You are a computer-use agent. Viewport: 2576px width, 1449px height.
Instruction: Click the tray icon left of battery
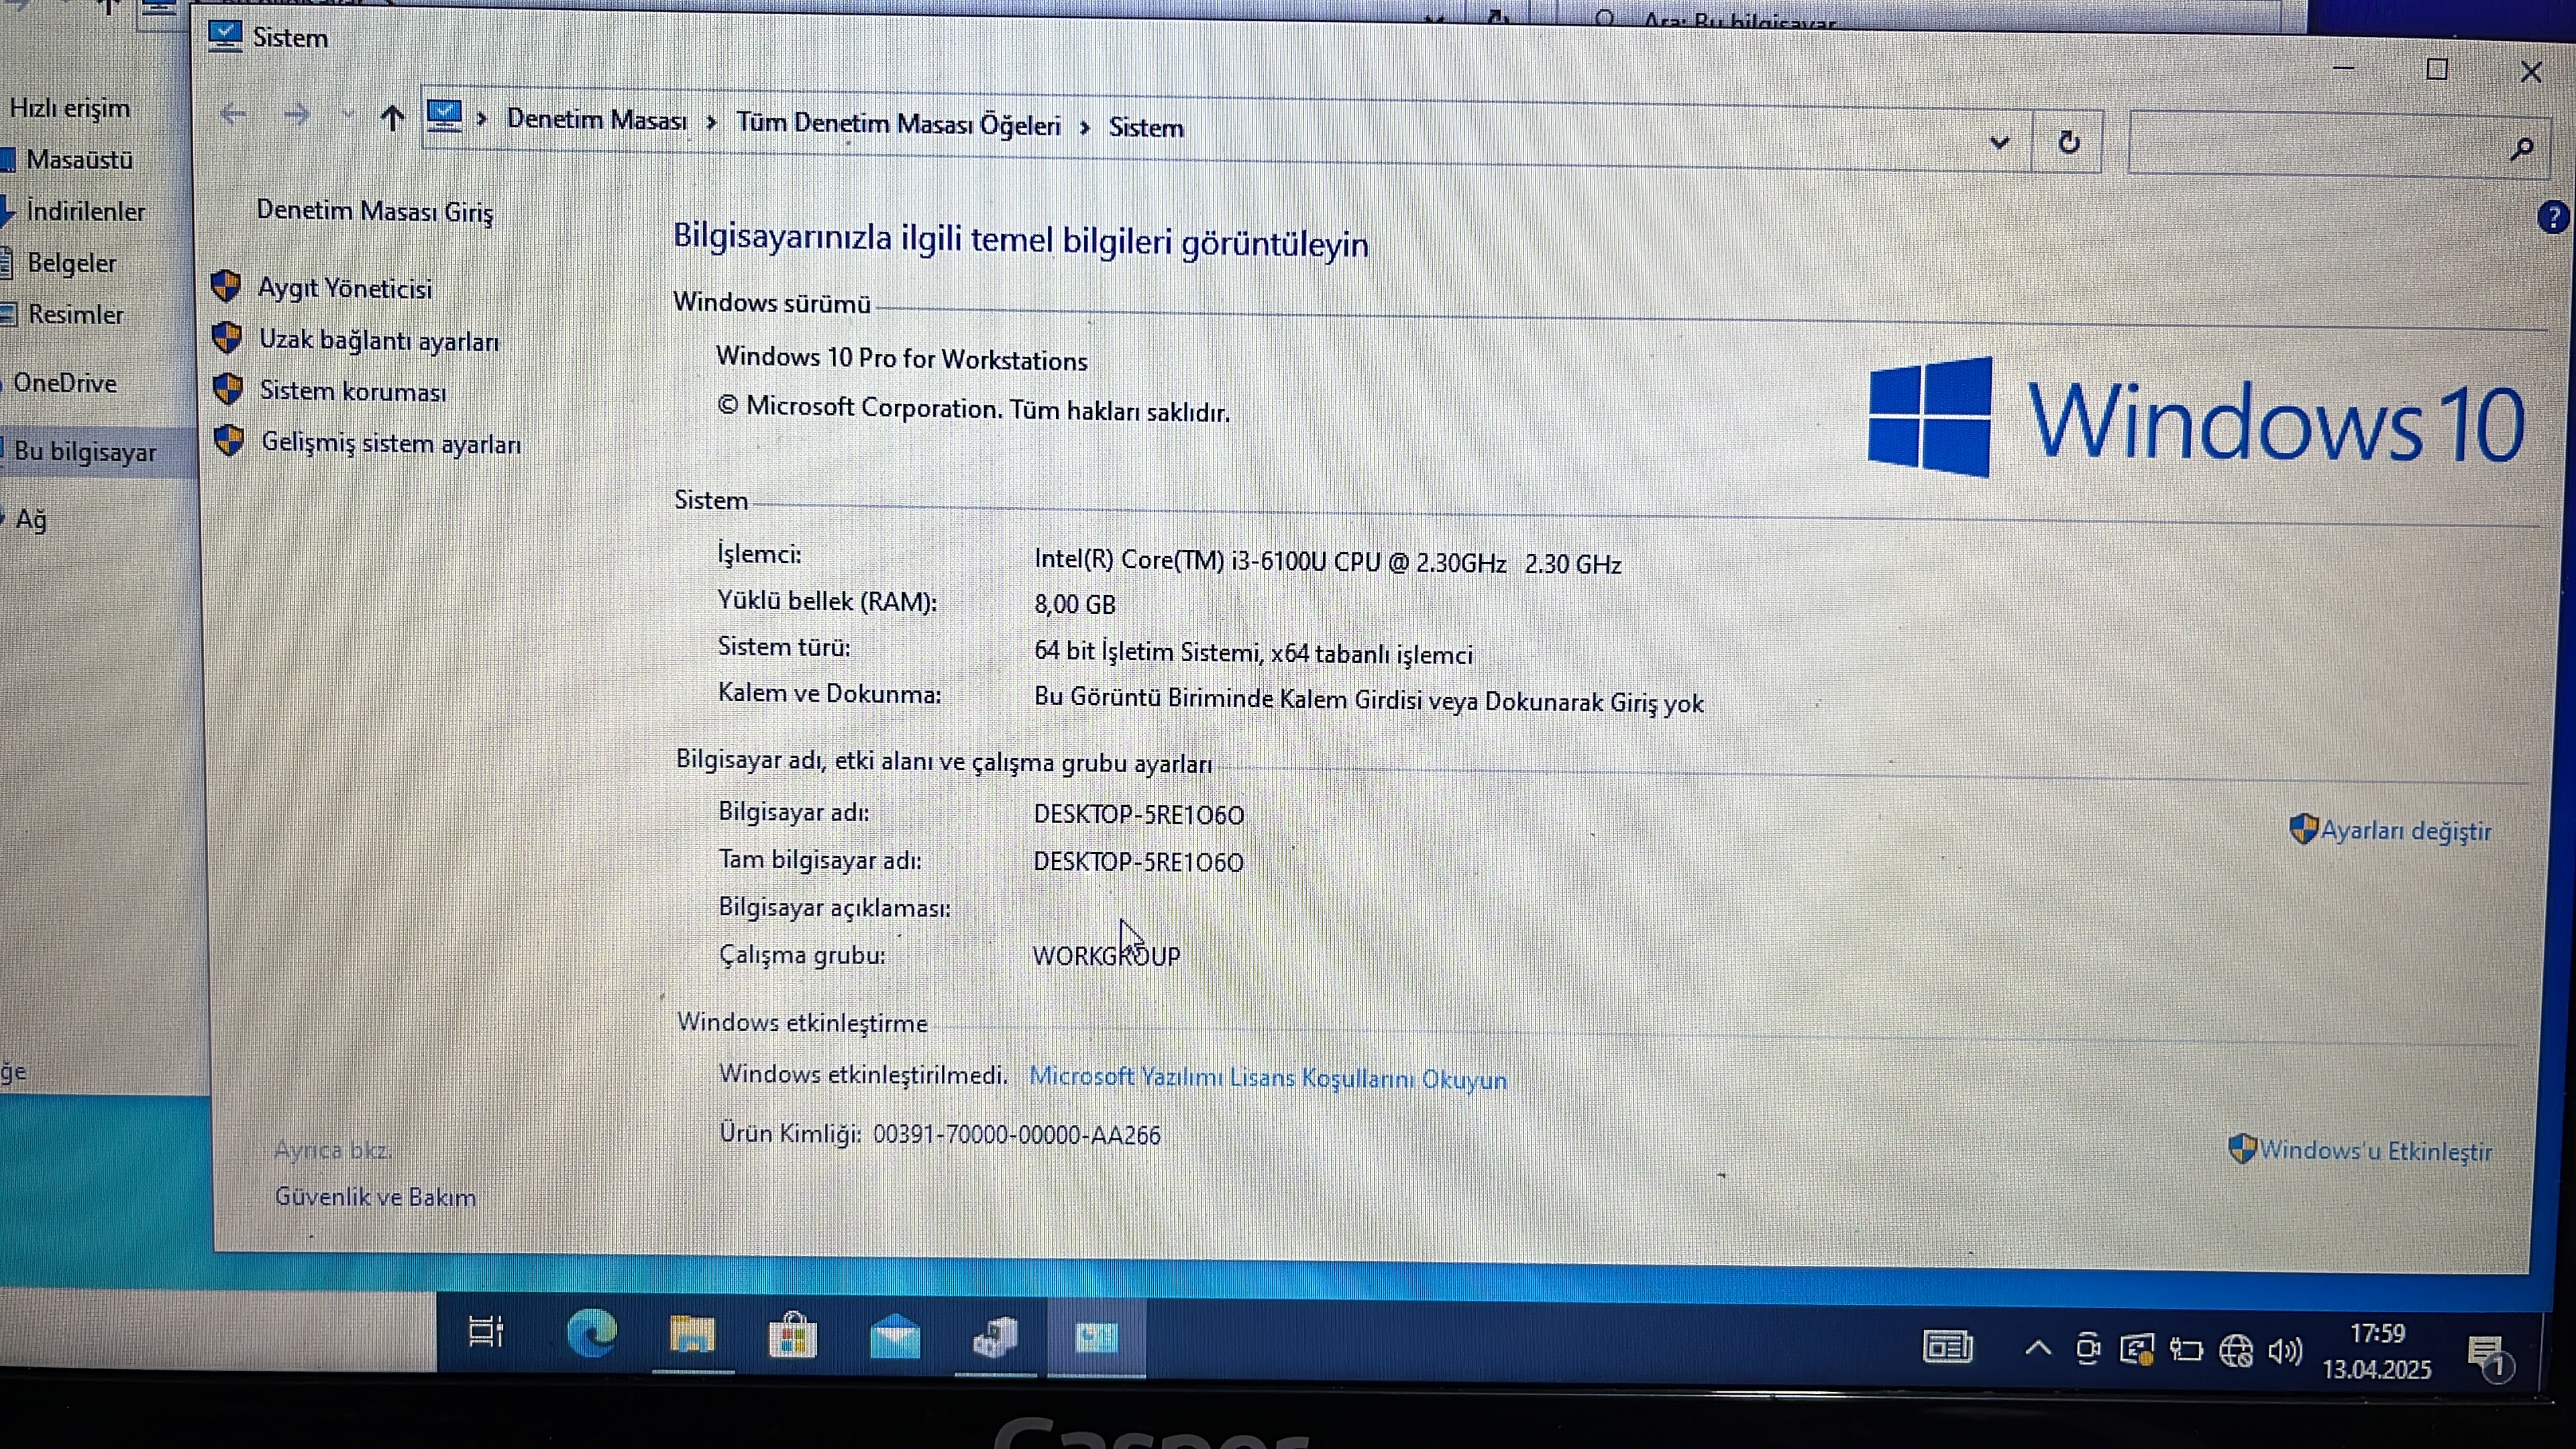click(2136, 1351)
